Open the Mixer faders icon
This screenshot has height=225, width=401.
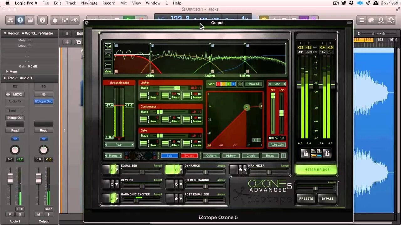click(65, 20)
